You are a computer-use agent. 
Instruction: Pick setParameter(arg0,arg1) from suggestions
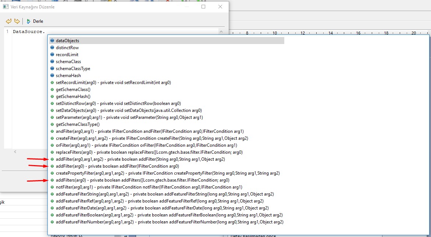click(x=129, y=117)
